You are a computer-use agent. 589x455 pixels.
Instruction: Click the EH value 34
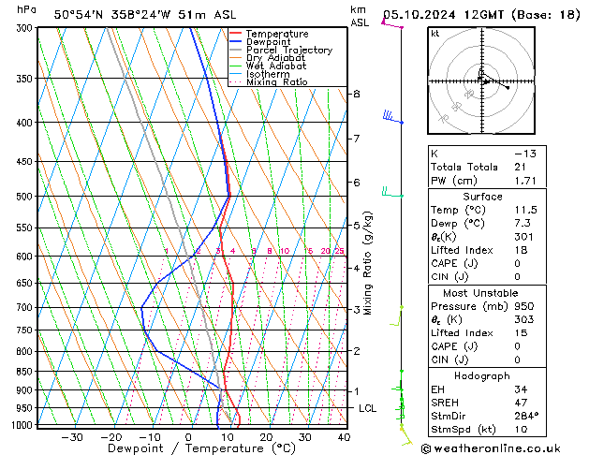coord(521,389)
